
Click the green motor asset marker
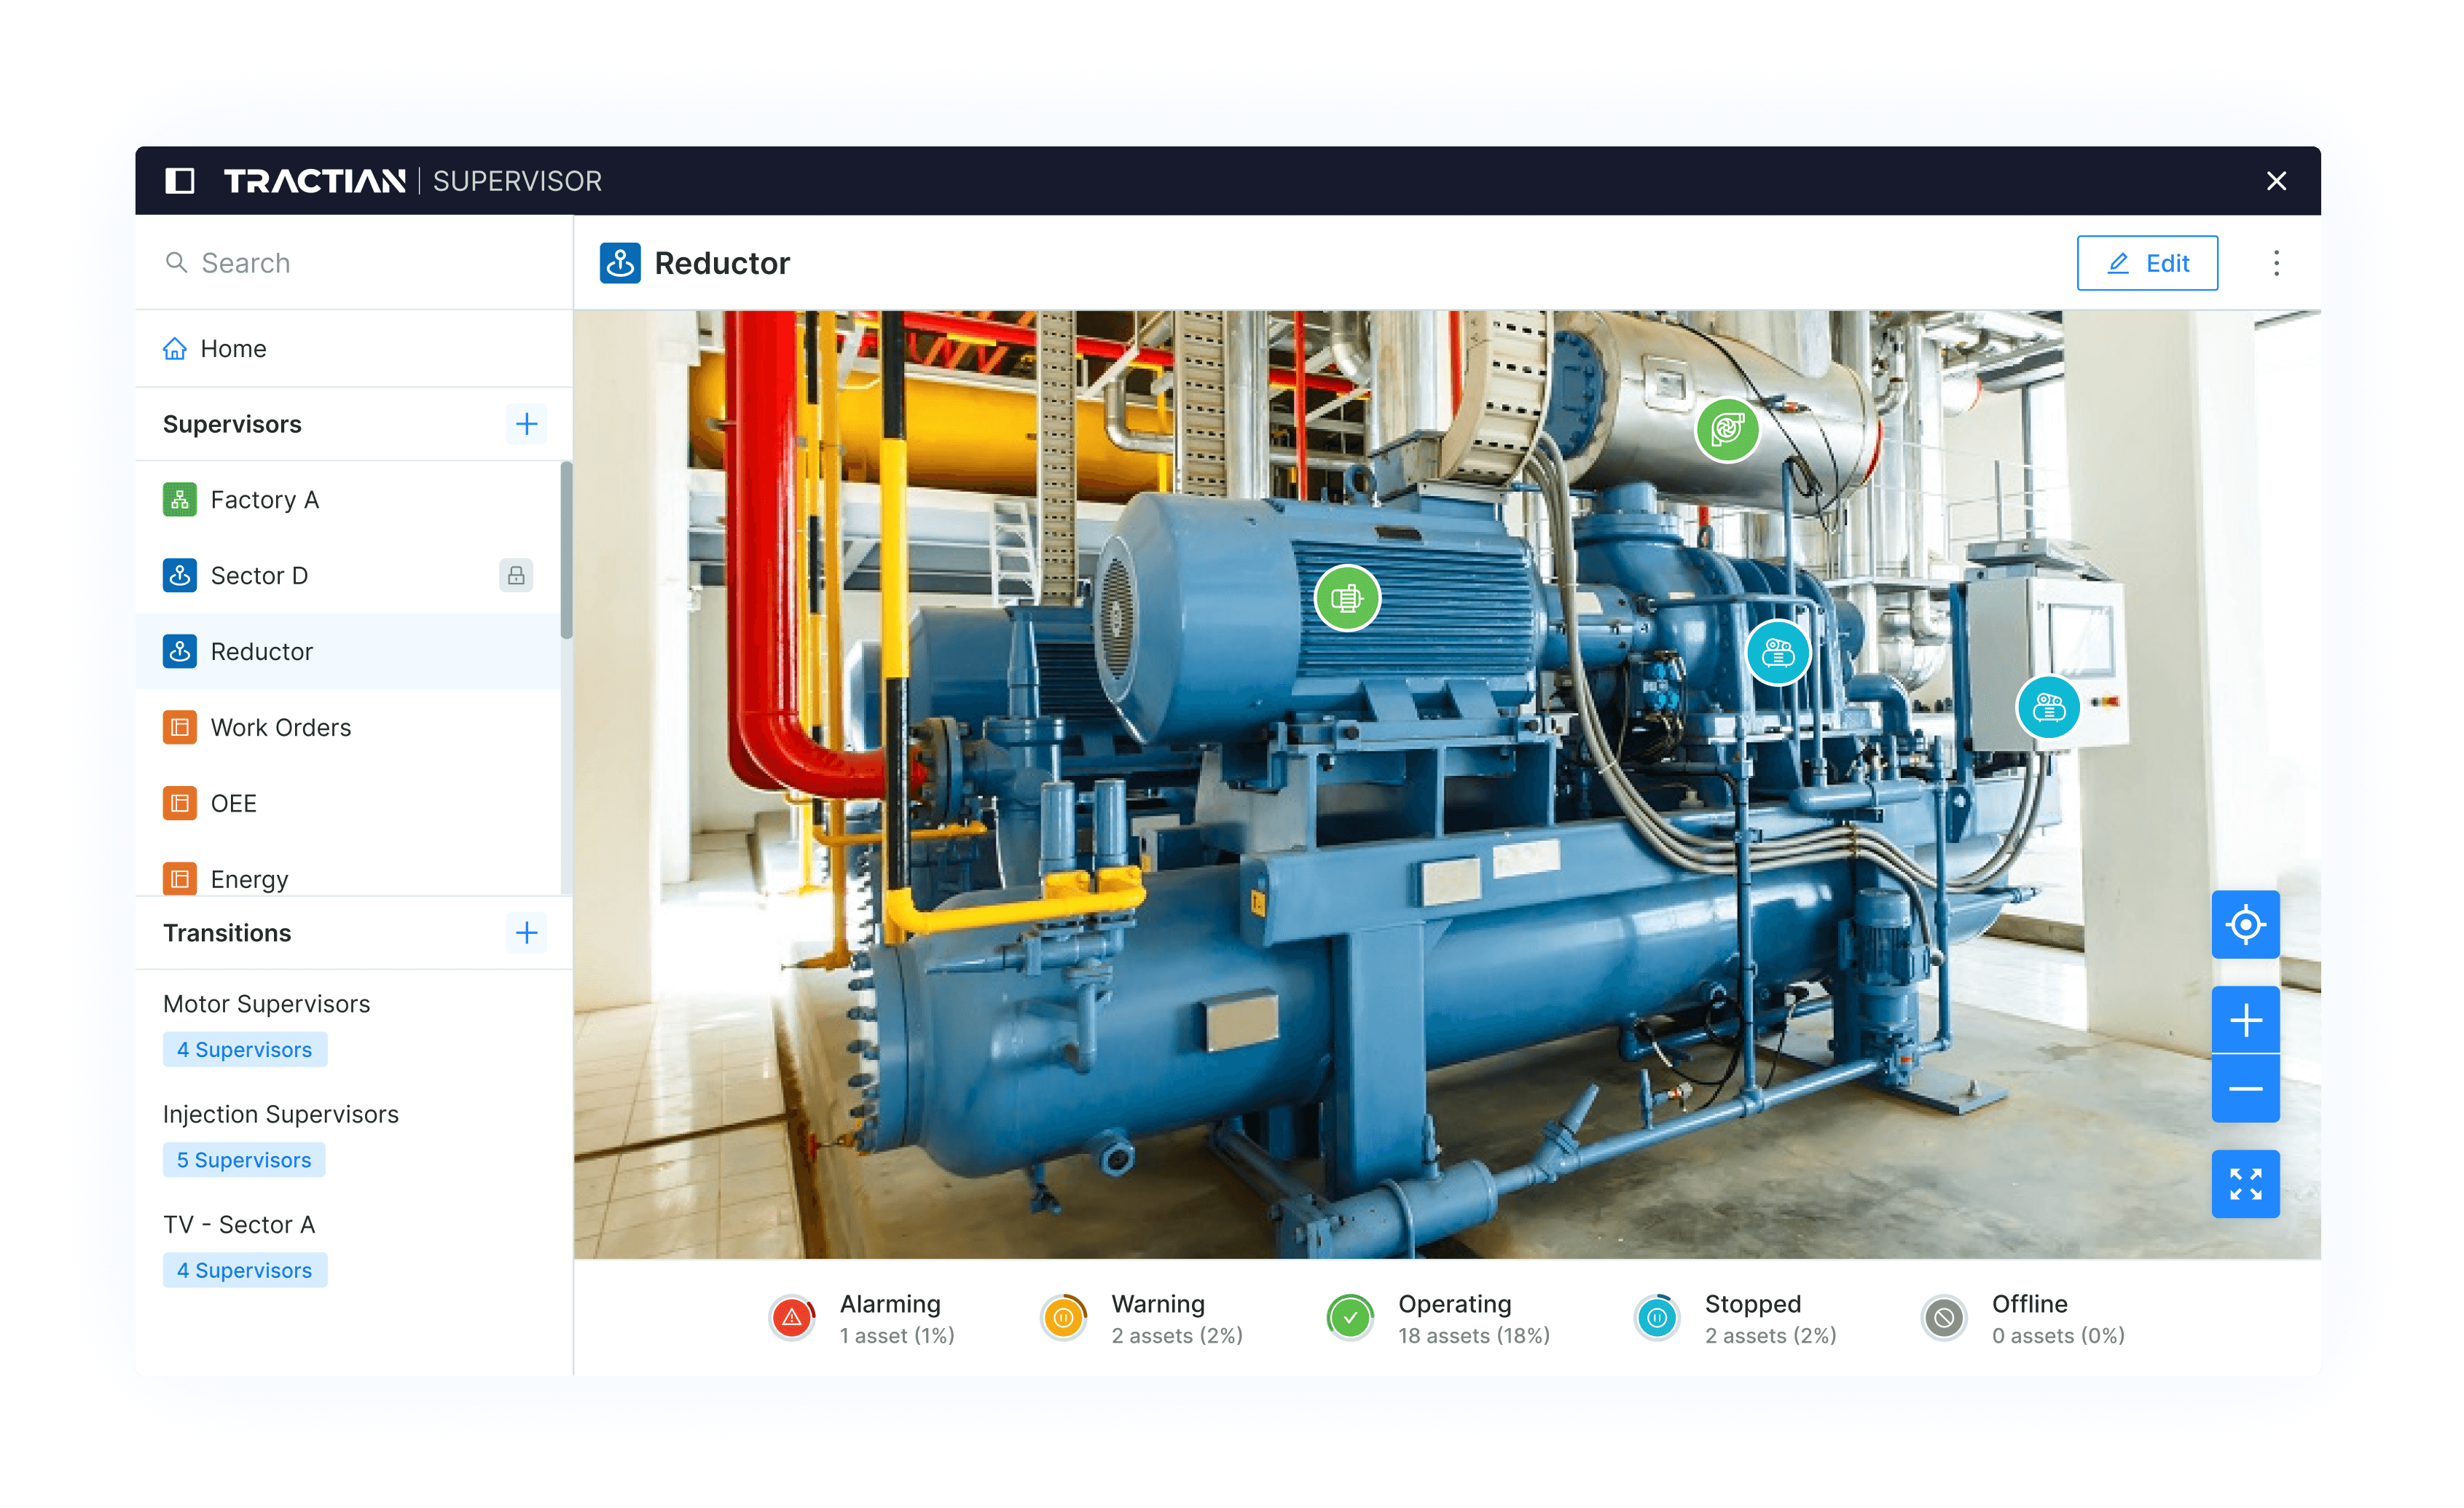coord(1347,599)
